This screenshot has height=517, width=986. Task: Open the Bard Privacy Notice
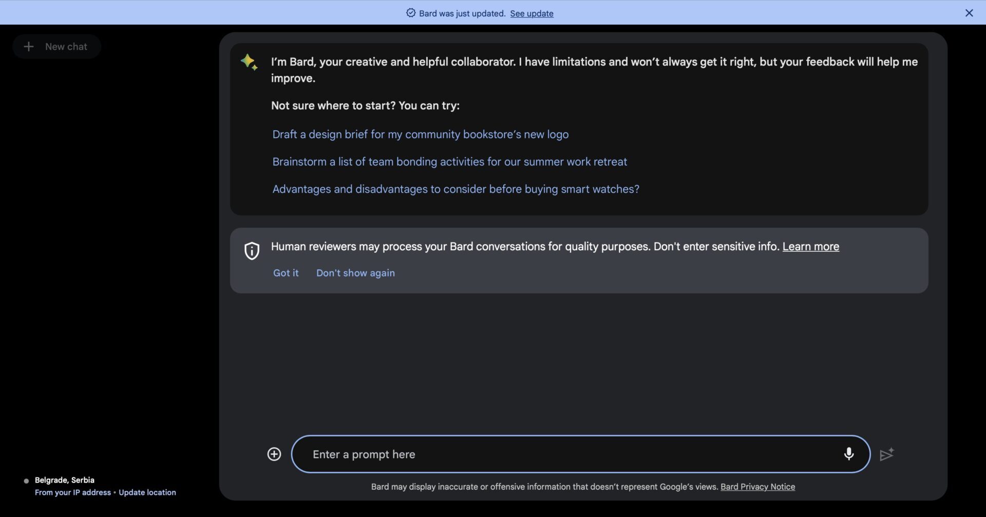click(x=757, y=487)
